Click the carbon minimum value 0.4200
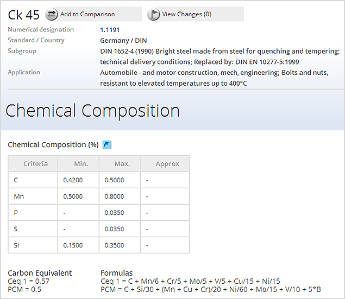 73,180
